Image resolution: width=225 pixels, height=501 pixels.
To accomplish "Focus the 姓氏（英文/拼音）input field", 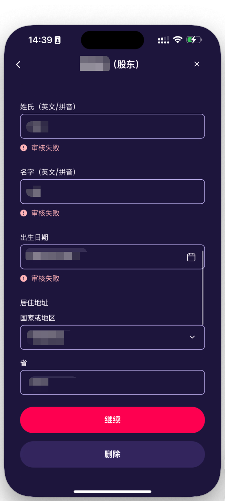I will [x=112, y=126].
